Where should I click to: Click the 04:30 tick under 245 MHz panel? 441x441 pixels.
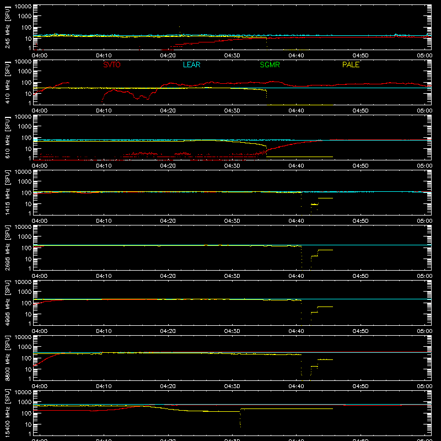pyautogui.click(x=232, y=56)
